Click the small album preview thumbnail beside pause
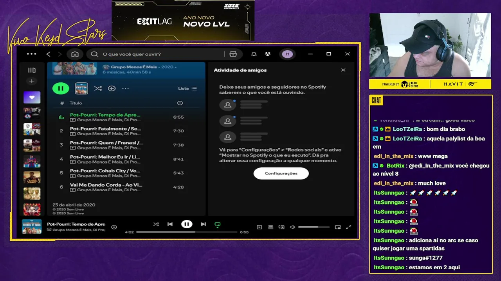This screenshot has width=501, height=281. pyautogui.click(x=81, y=89)
